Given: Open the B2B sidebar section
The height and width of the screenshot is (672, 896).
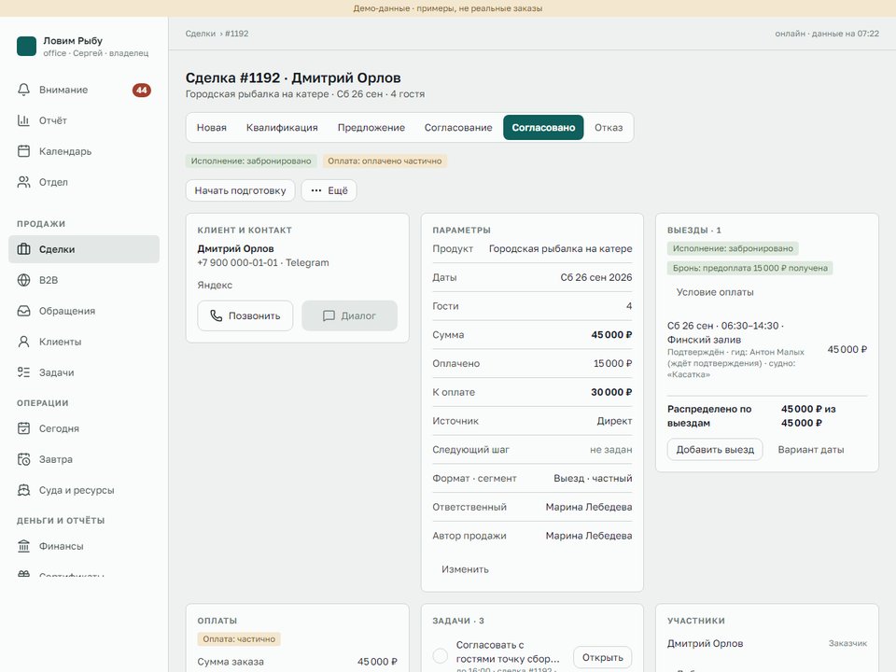Looking at the screenshot, I should (x=84, y=280).
